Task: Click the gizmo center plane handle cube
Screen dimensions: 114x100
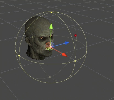Action: pyautogui.click(x=50, y=46)
